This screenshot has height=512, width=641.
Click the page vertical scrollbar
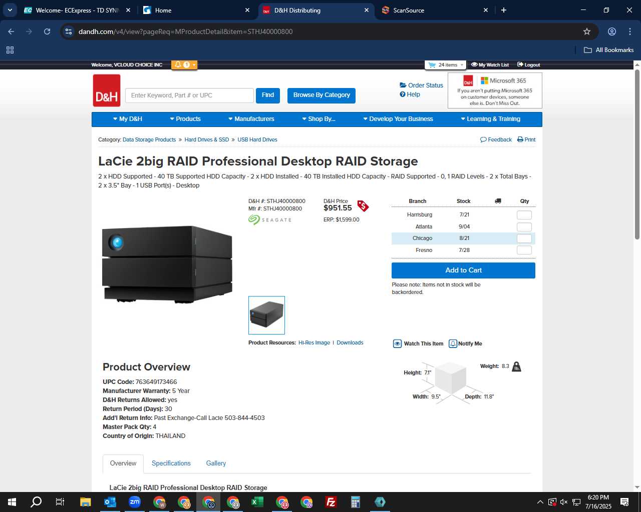pos(637,154)
